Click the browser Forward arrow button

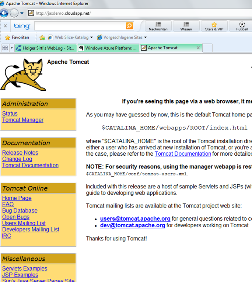(x=14, y=13)
